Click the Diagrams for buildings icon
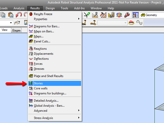164x123 pixels. (x=31, y=93)
